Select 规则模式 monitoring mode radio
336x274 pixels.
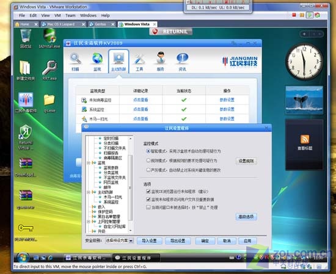(148, 160)
